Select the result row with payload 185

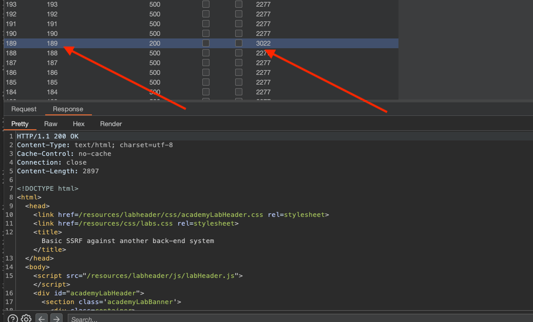click(52, 83)
